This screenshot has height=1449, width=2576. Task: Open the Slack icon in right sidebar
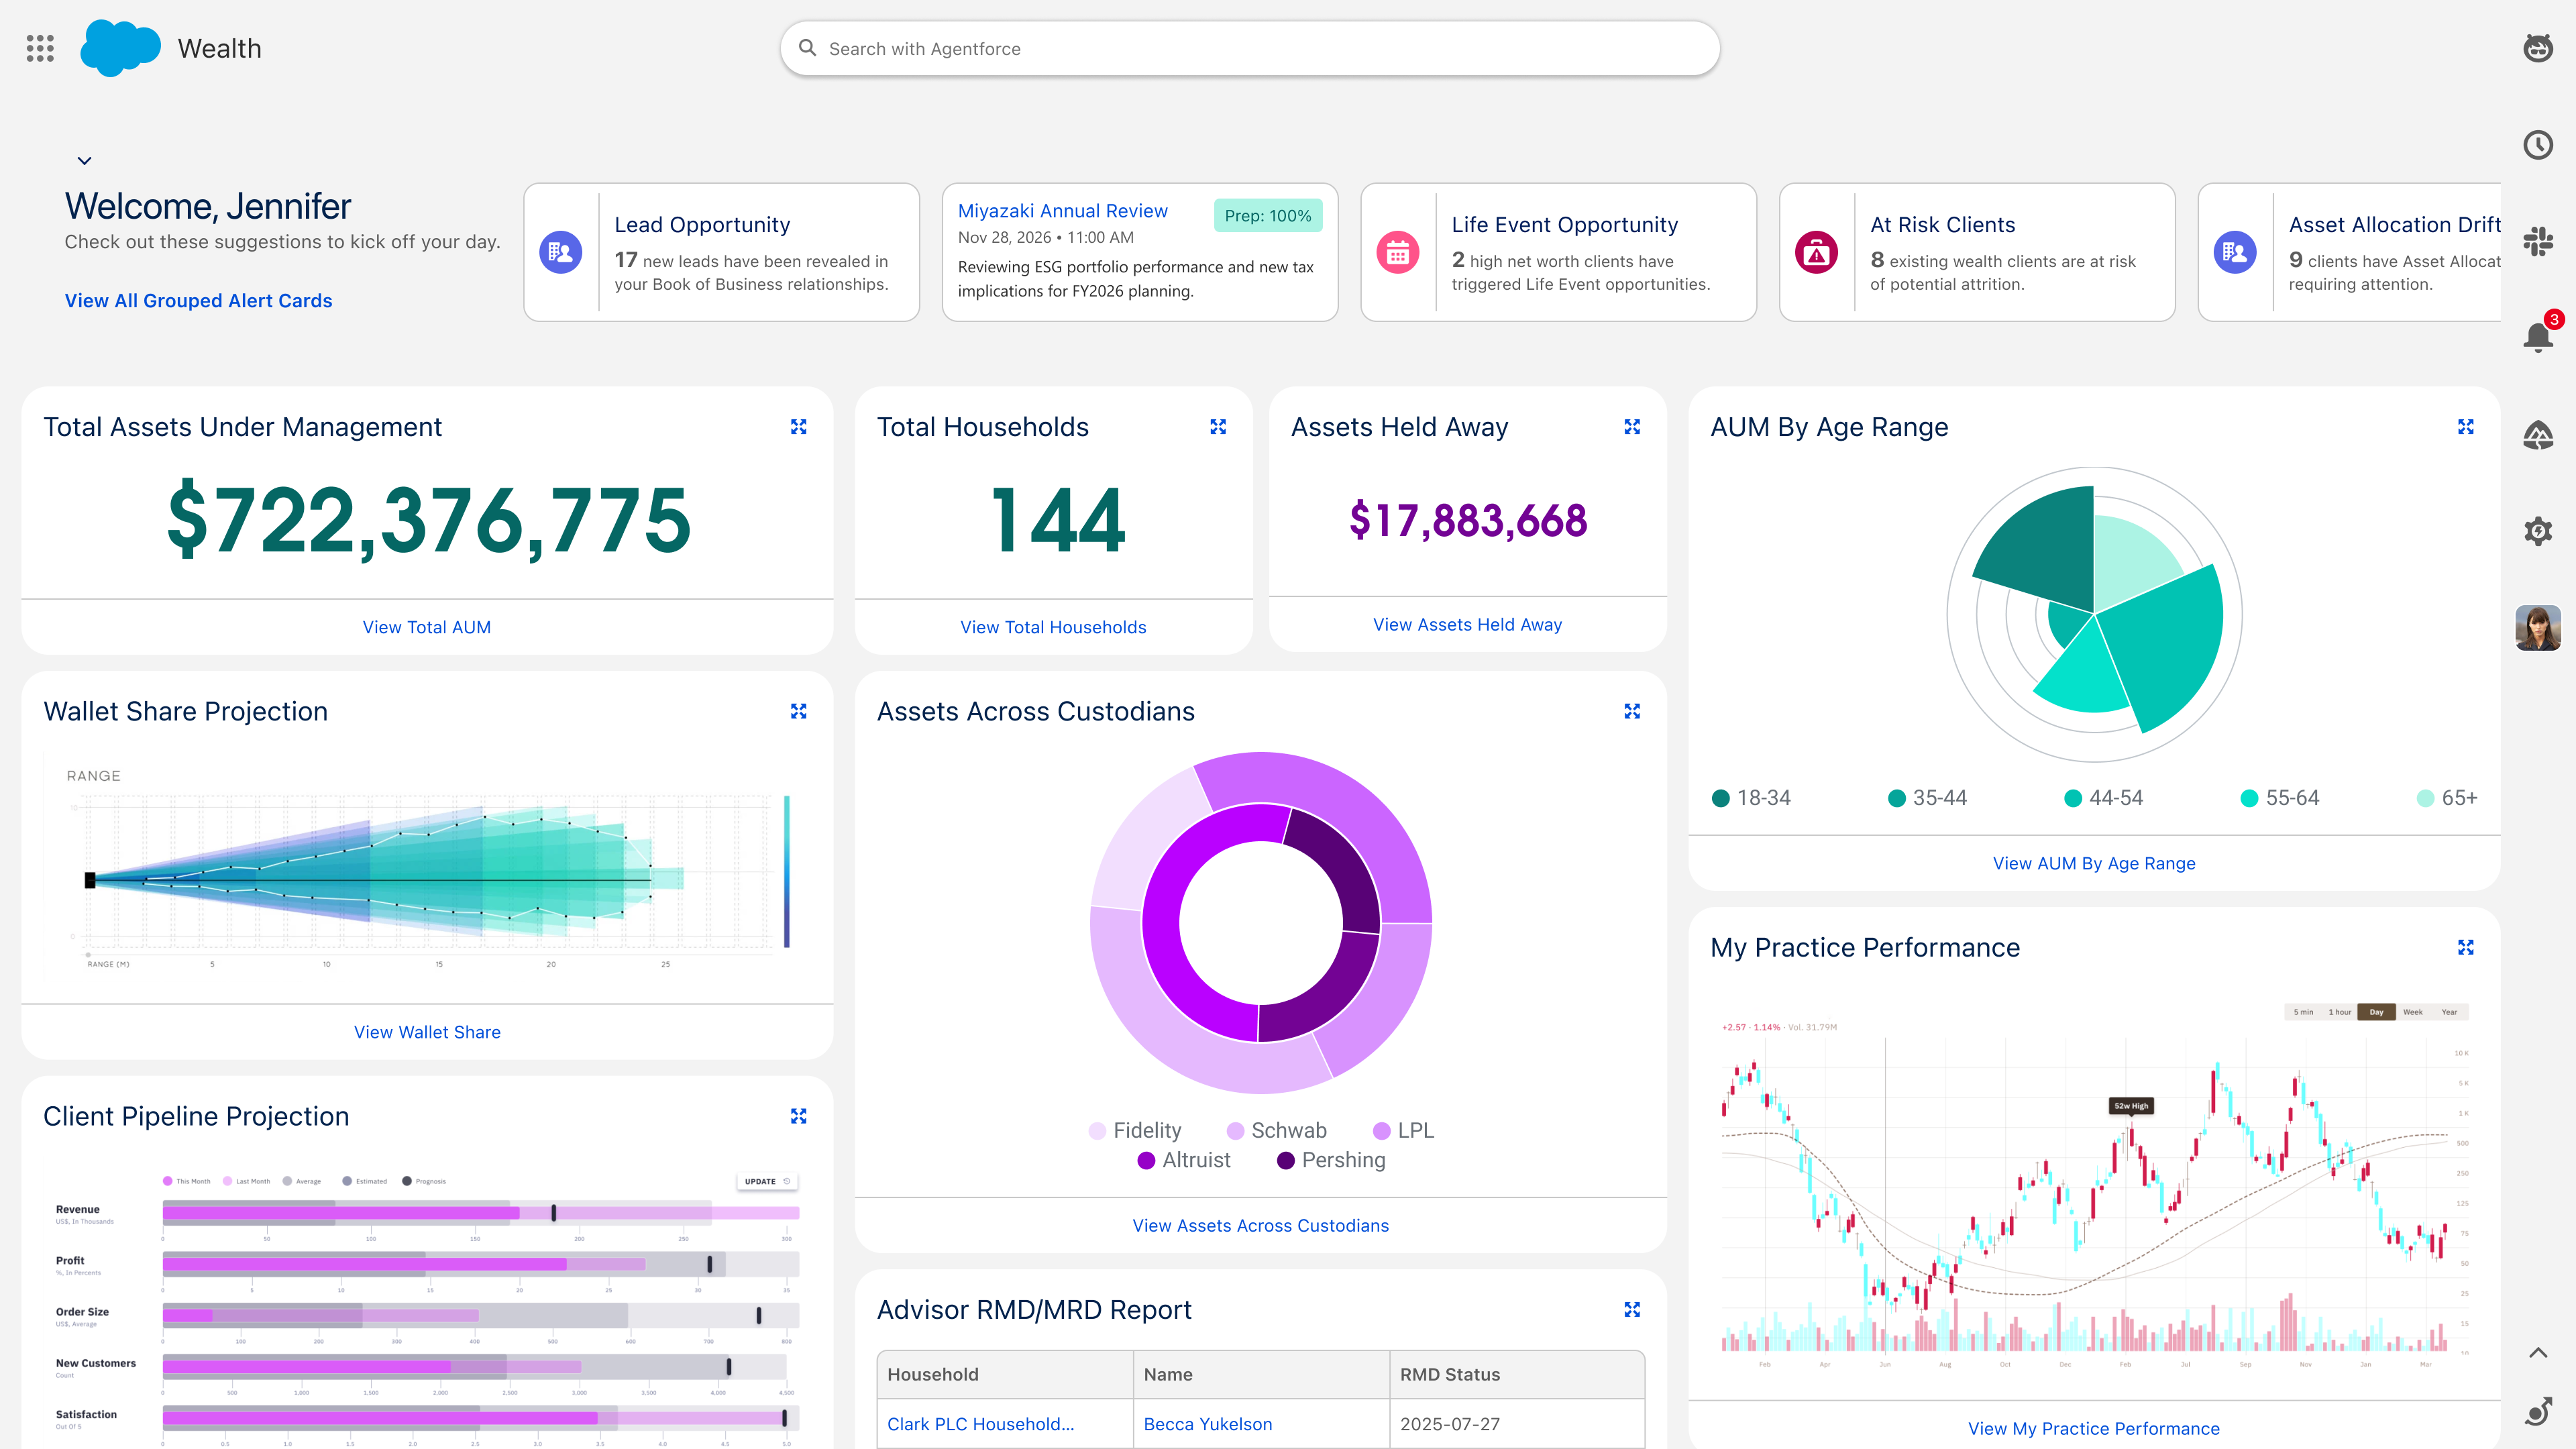tap(2538, 241)
